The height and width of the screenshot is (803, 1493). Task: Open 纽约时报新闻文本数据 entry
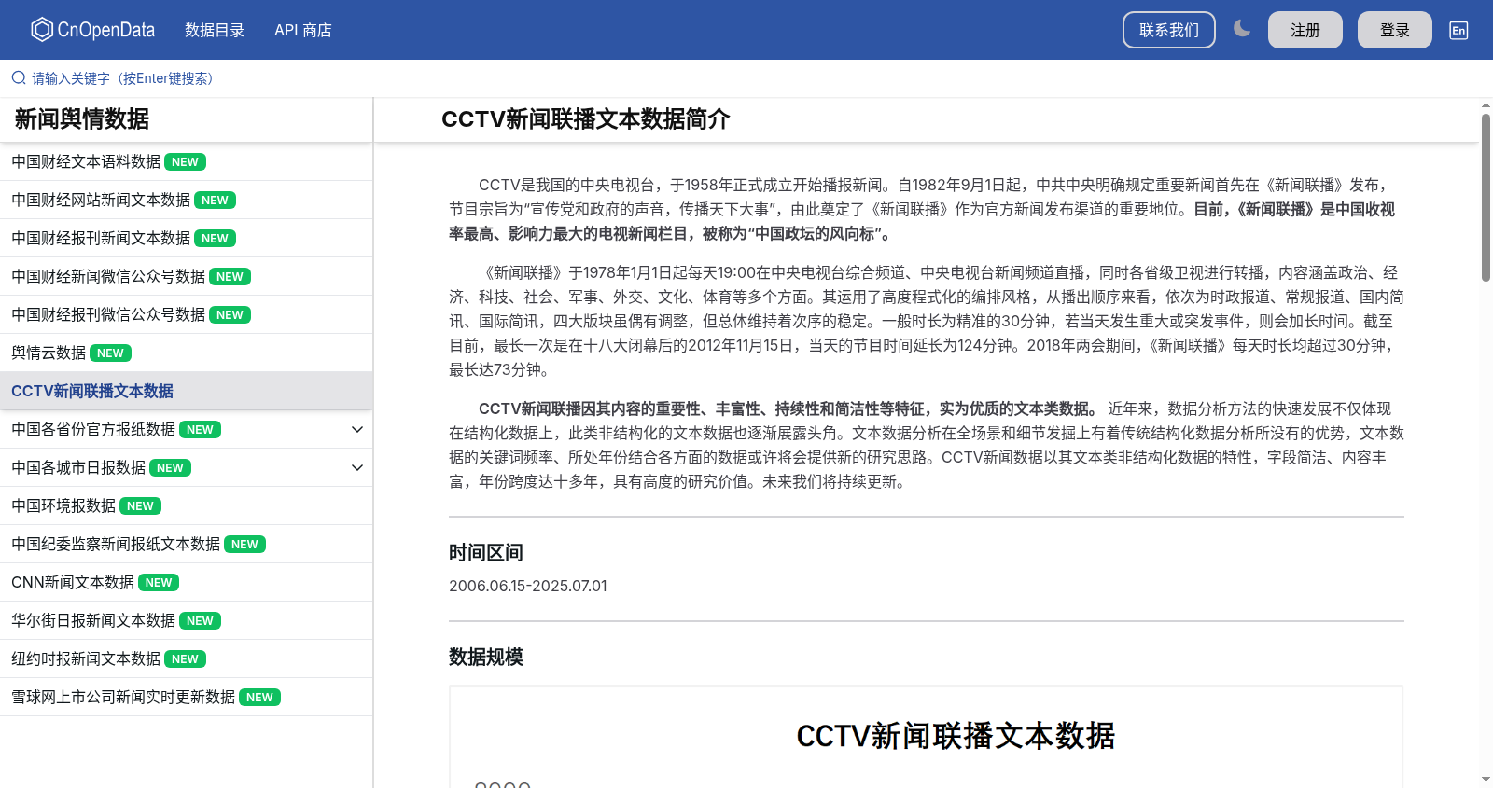[x=186, y=659]
